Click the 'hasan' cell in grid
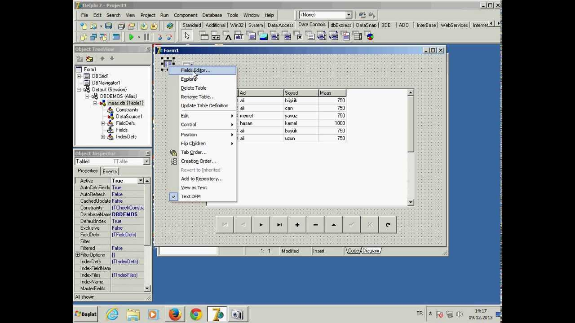The height and width of the screenshot is (323, 575). pos(261,123)
